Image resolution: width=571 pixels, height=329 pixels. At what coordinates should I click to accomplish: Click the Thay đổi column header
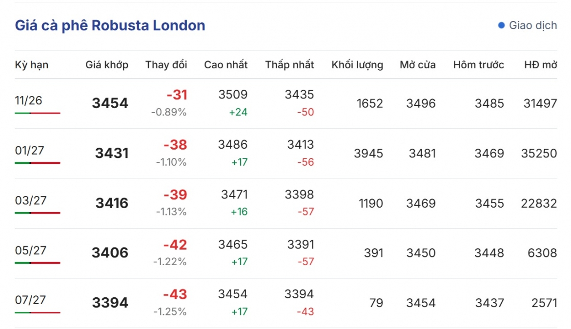pos(166,65)
